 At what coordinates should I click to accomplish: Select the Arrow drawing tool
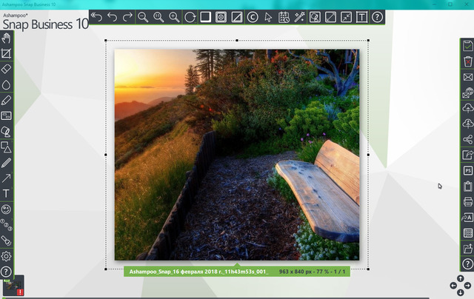[7, 178]
